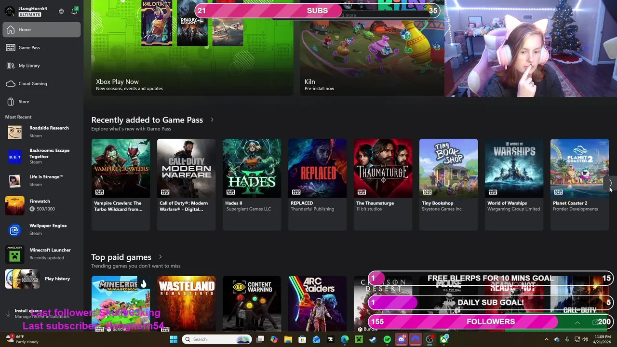Image resolution: width=617 pixels, height=347 pixels.
Task: Open Minecraft Launcher from Most Recent
Action: [x=41, y=254]
